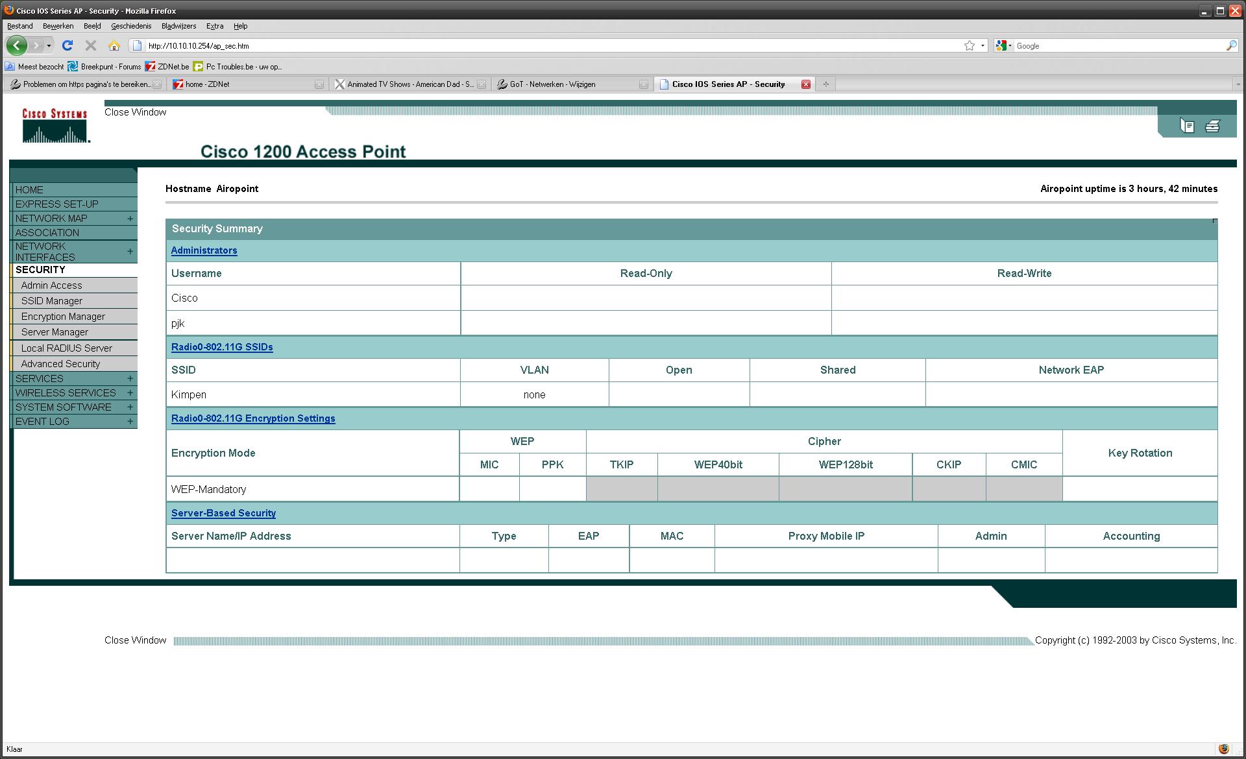Click the printer icon in header
The width and height of the screenshot is (1246, 759).
coord(1212,126)
